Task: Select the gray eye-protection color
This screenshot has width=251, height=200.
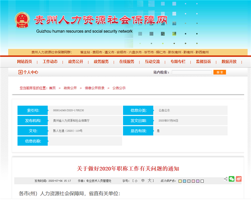Action: pyautogui.click(x=189, y=181)
